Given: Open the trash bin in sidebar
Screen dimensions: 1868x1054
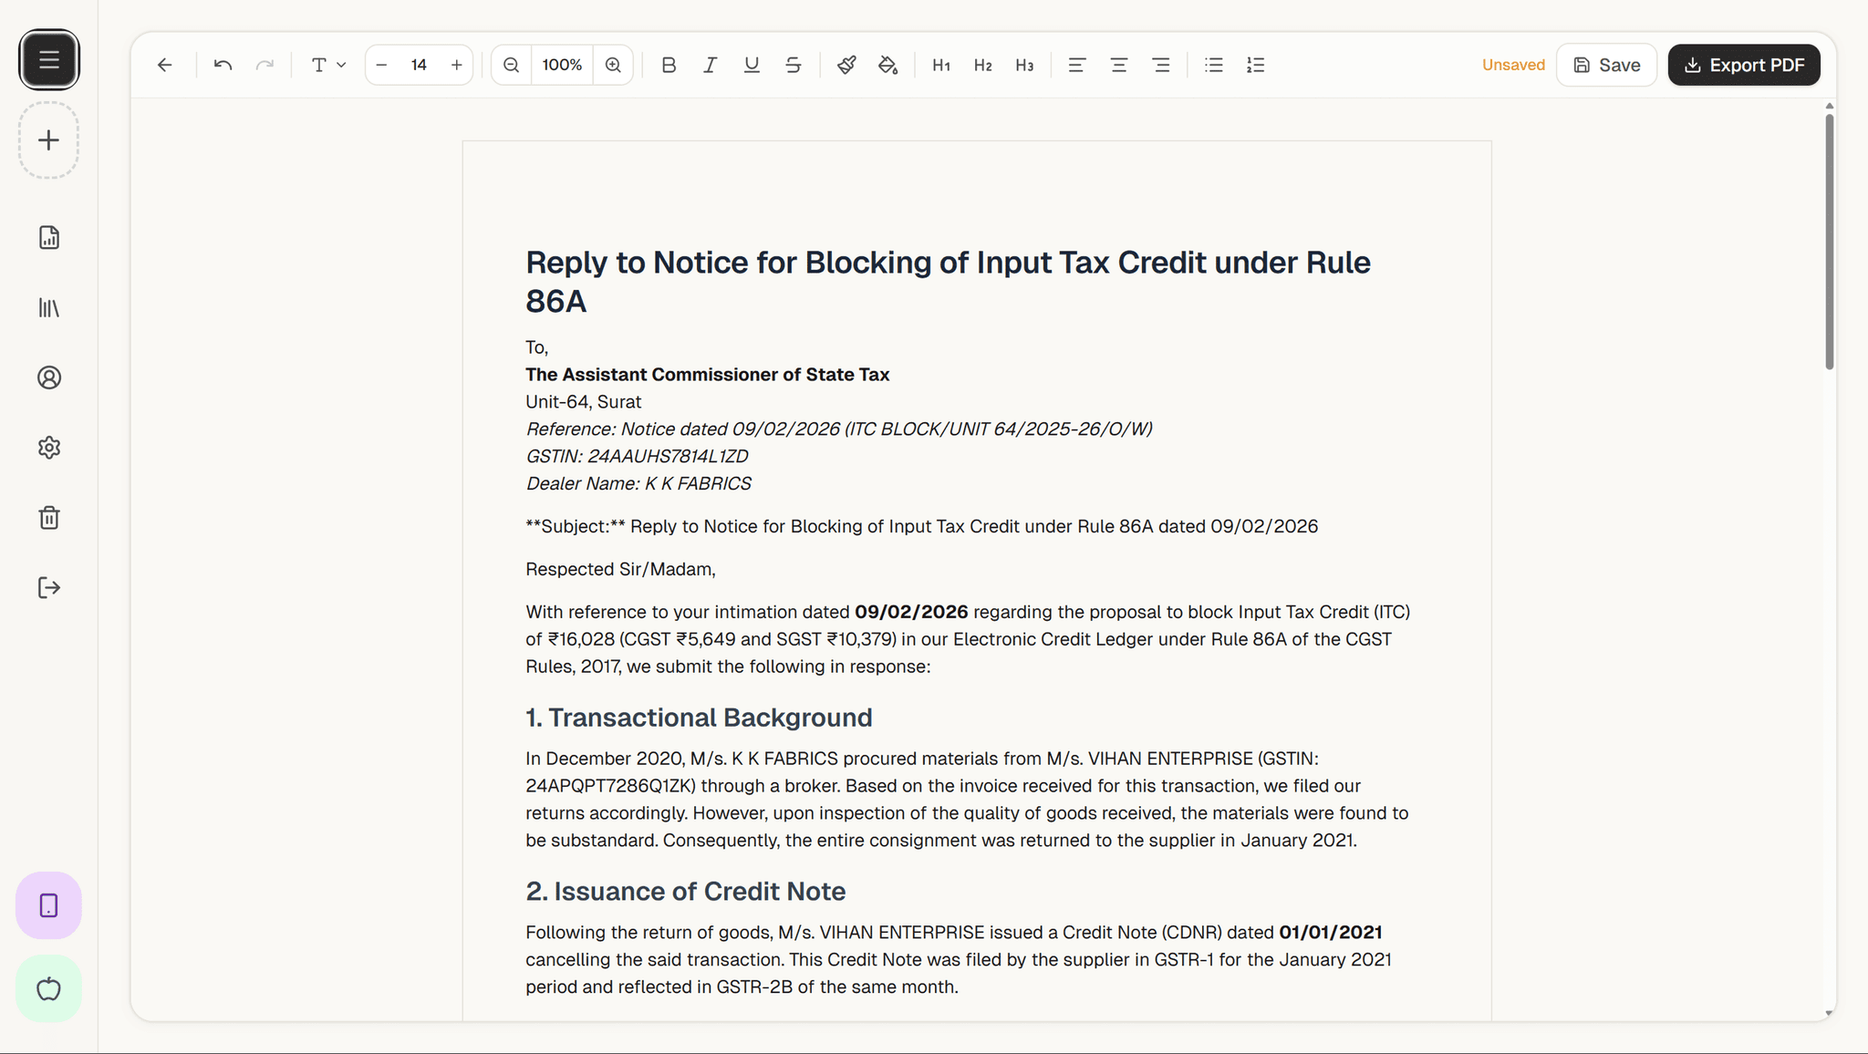Looking at the screenshot, I should point(49,518).
